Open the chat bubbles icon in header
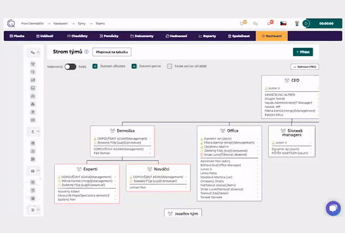 click(x=255, y=23)
